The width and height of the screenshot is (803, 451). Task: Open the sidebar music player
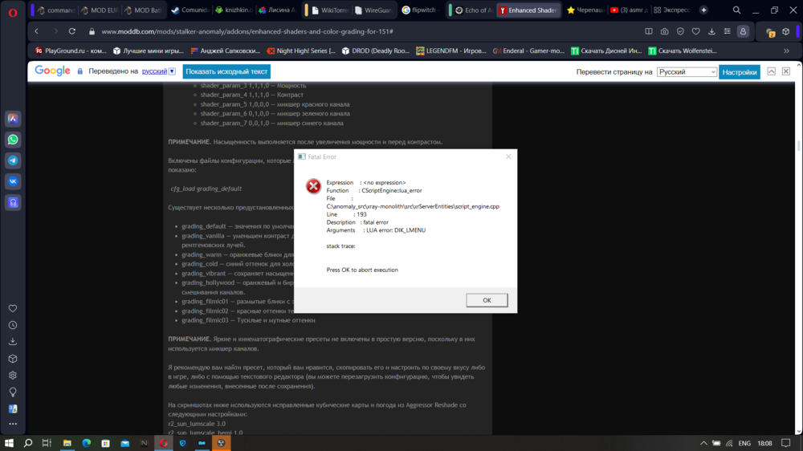click(13, 202)
